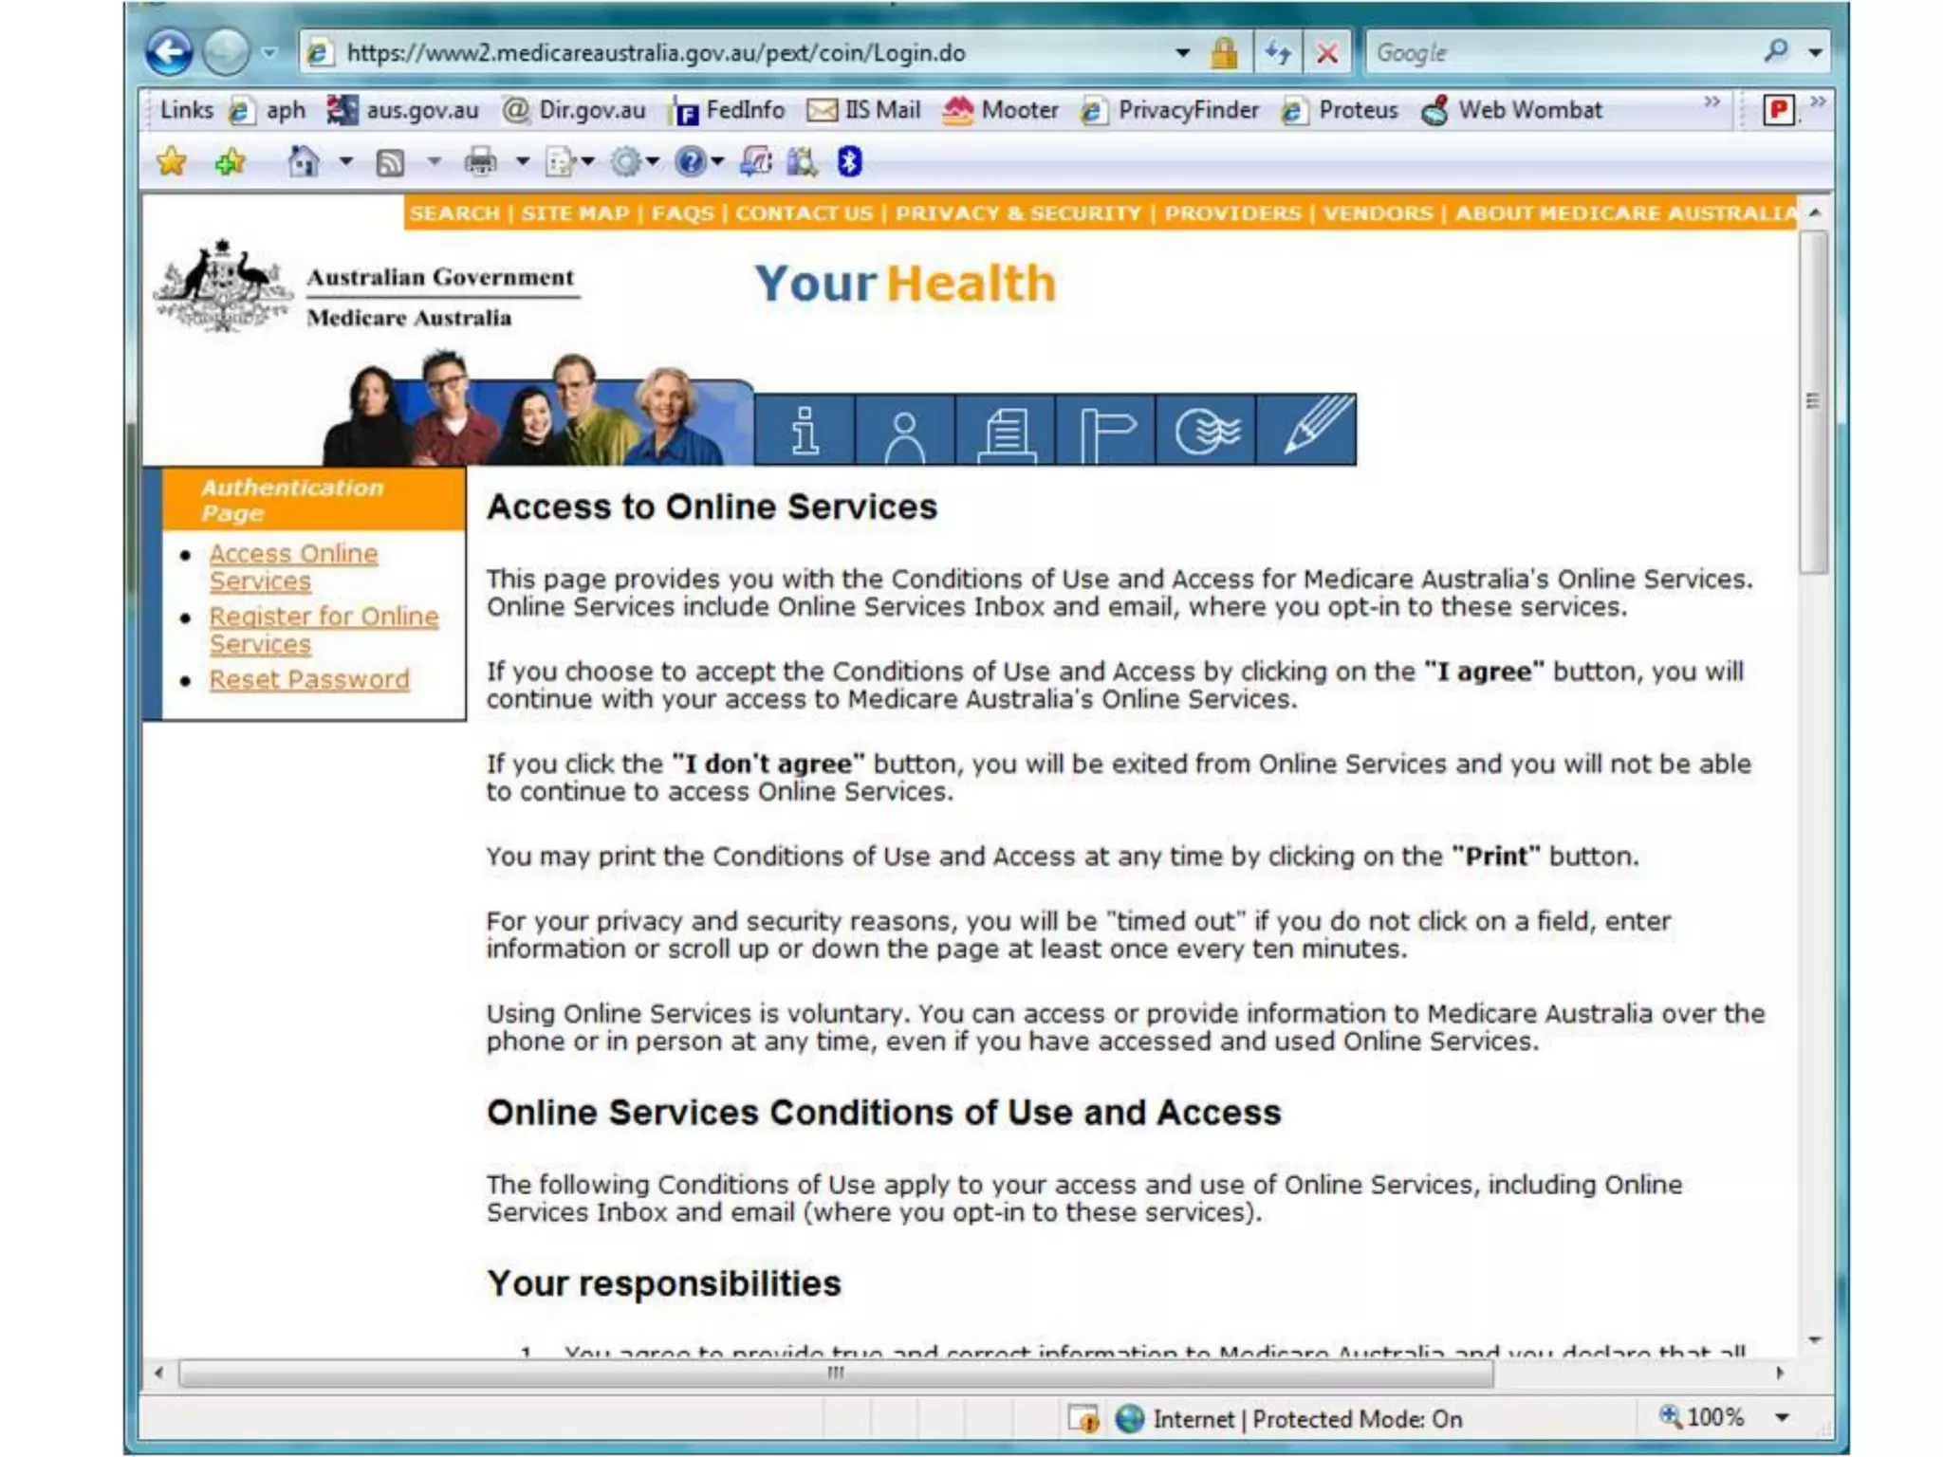Image resolution: width=1943 pixels, height=1457 pixels.
Task: Open PRIVACY & SECURITY in top navigation
Action: pyautogui.click(x=1018, y=213)
